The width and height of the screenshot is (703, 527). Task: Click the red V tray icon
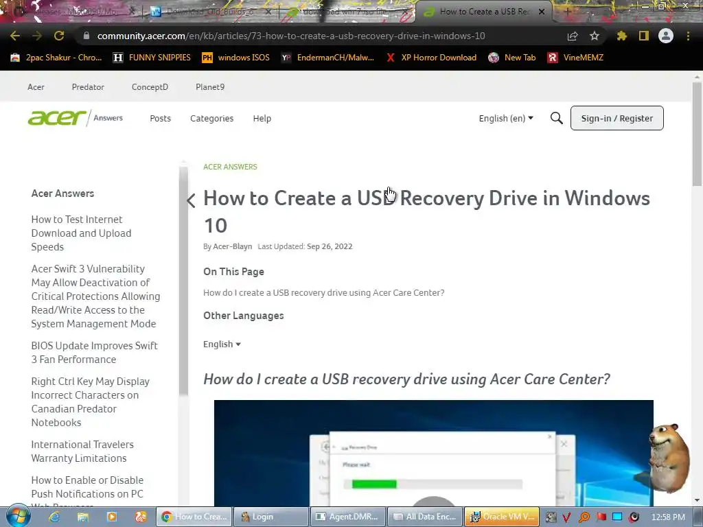pyautogui.click(x=566, y=517)
